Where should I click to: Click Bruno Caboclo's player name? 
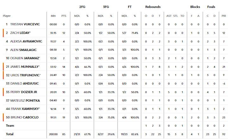(x=25, y=117)
